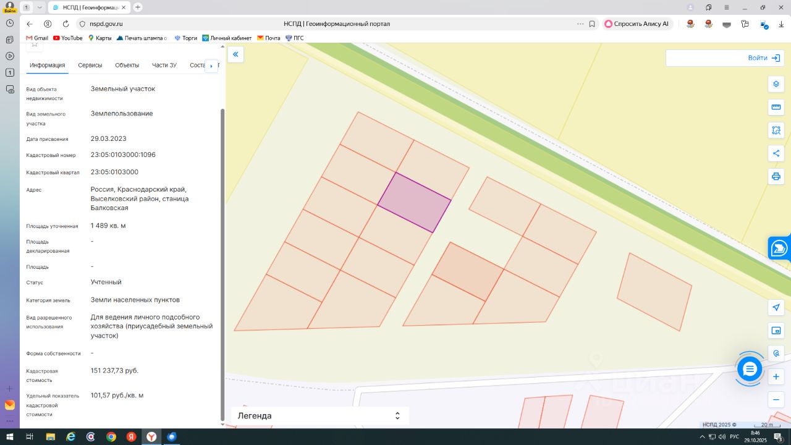The width and height of the screenshot is (791, 445).
Task: Open the round chat support button
Action: coord(750,369)
